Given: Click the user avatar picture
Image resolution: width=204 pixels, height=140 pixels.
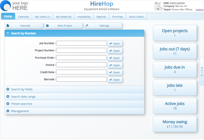Looking at the screenshot, I should point(159,6).
